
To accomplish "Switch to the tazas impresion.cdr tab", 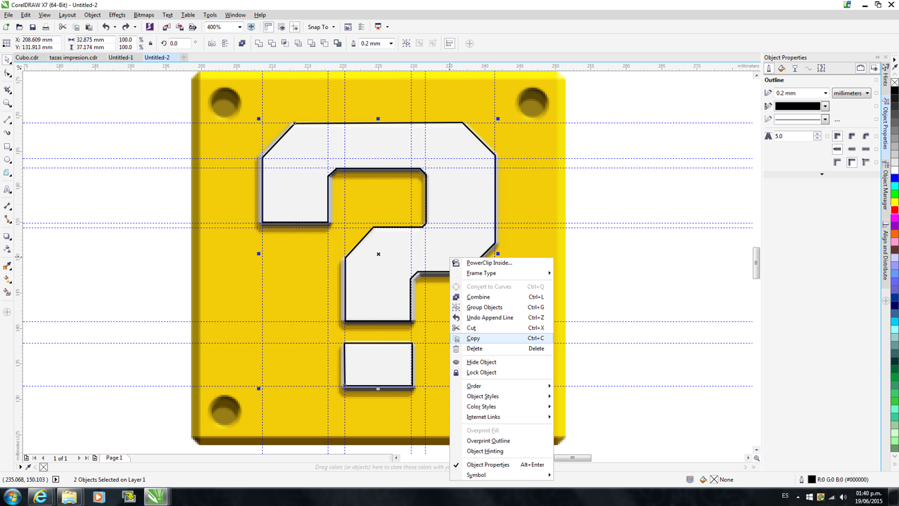I will (x=73, y=57).
